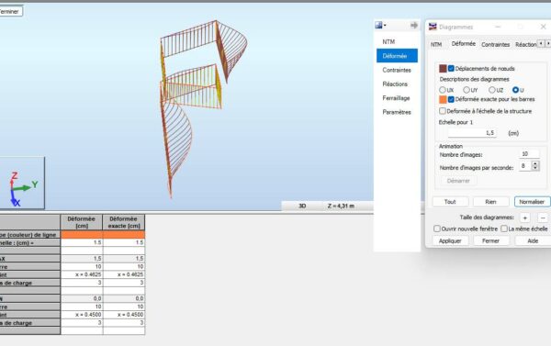Click the XYZ axis orientation widget

(x=22, y=183)
